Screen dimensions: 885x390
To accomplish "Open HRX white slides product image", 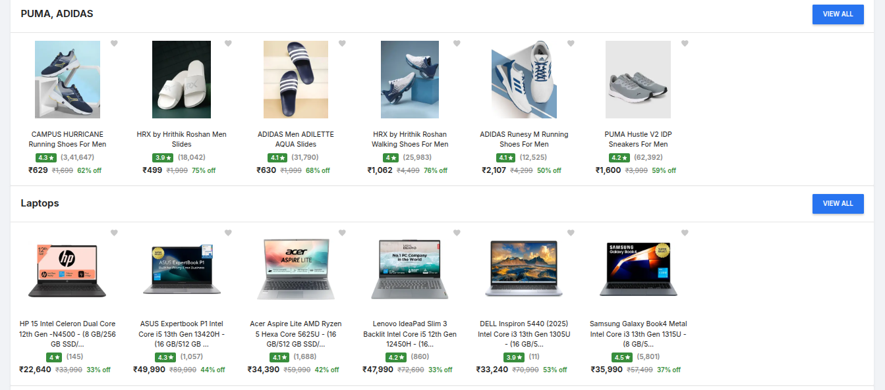I will (x=181, y=80).
